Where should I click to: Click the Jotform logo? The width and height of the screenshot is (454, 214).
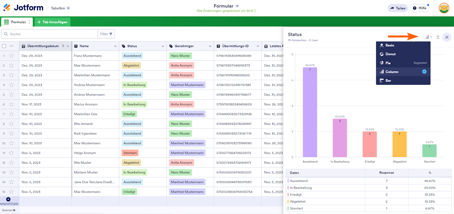click(23, 8)
